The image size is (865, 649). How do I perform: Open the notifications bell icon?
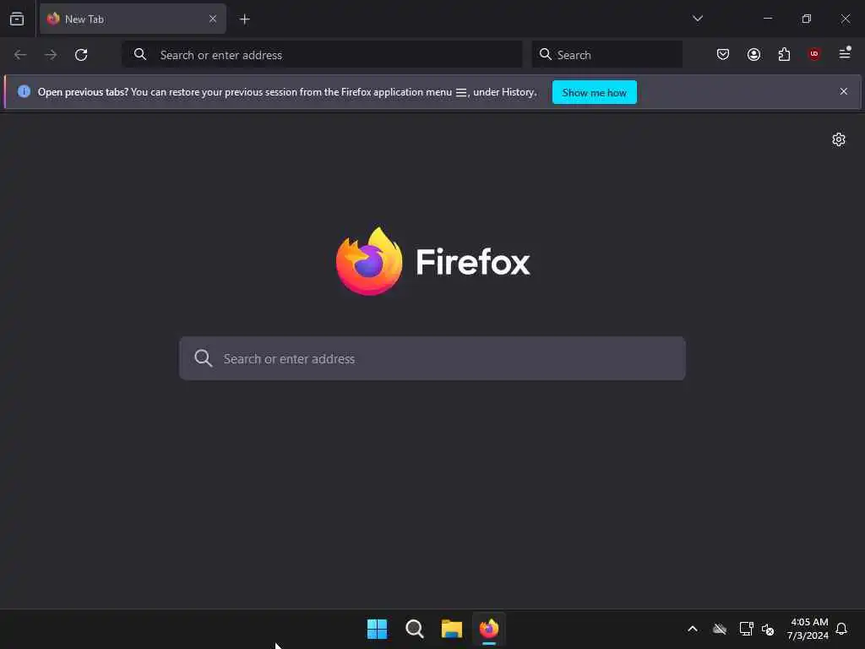(842, 629)
